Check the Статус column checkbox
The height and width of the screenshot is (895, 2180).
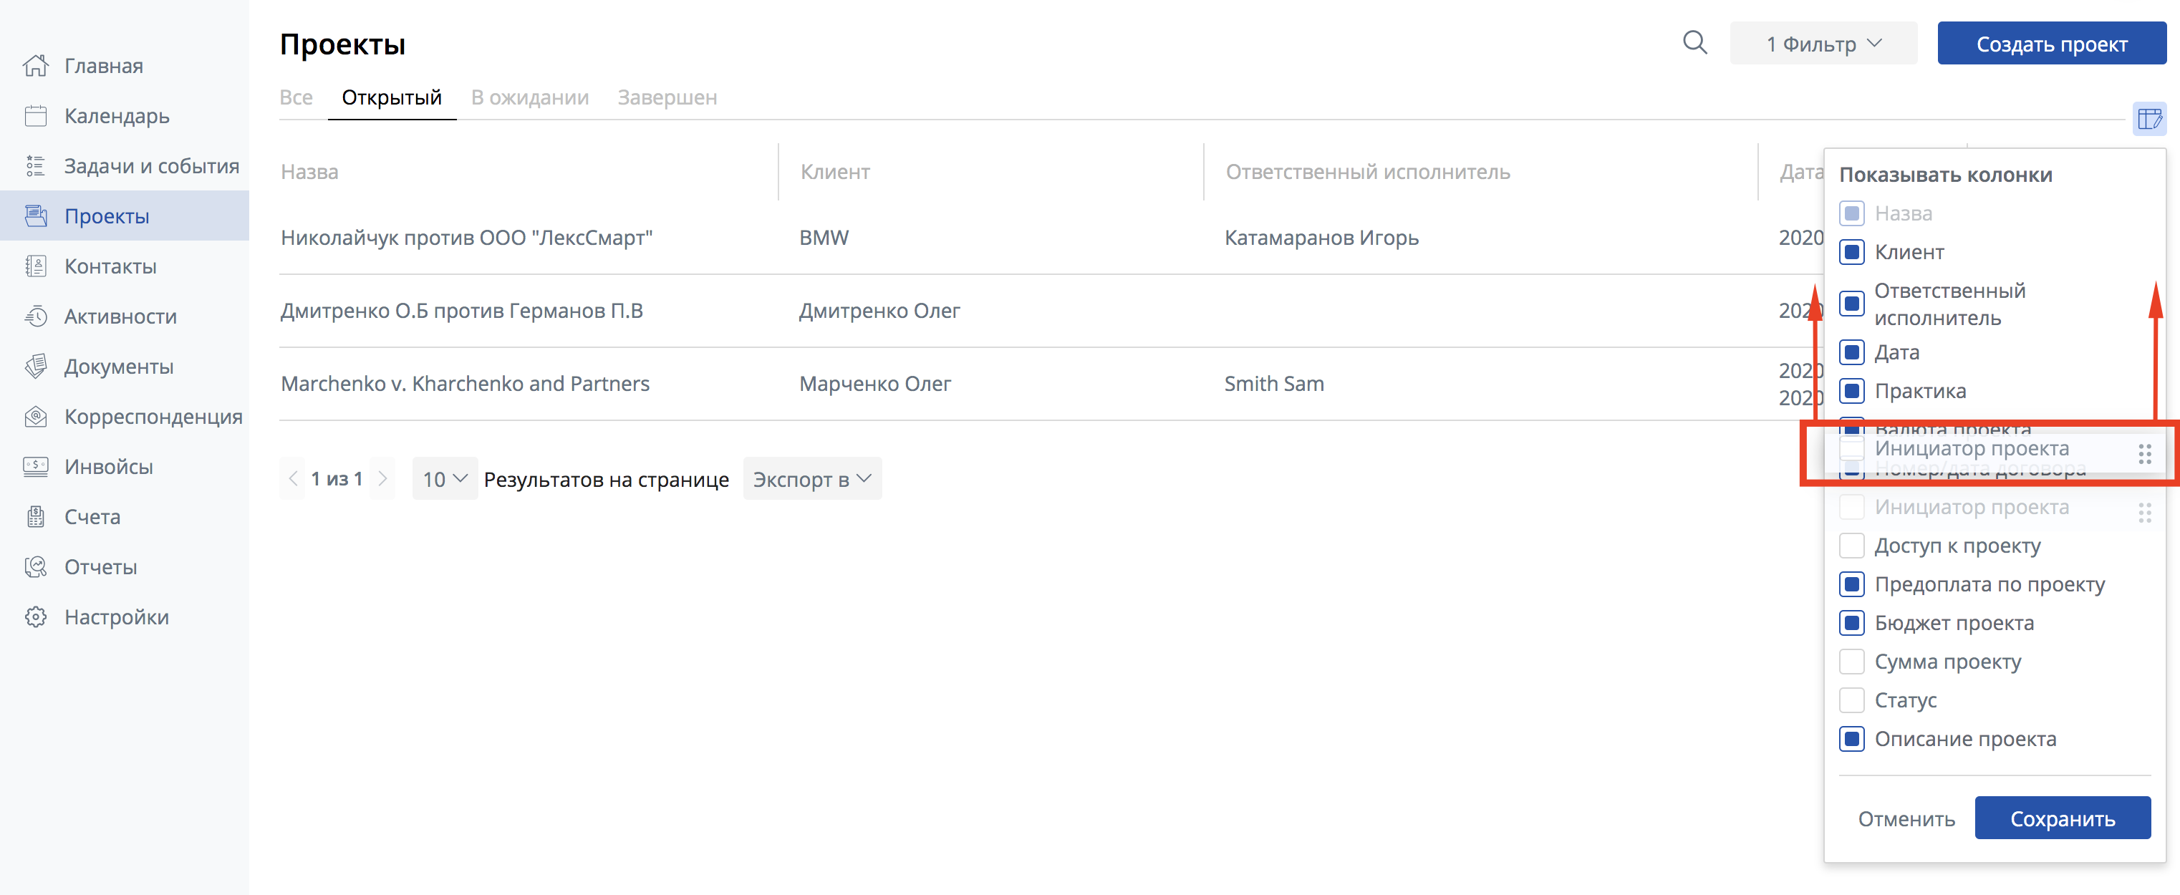tap(1852, 700)
